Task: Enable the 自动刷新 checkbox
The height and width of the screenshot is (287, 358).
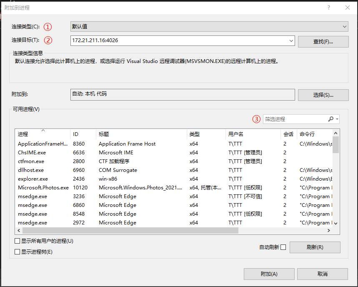Action: pos(283,247)
